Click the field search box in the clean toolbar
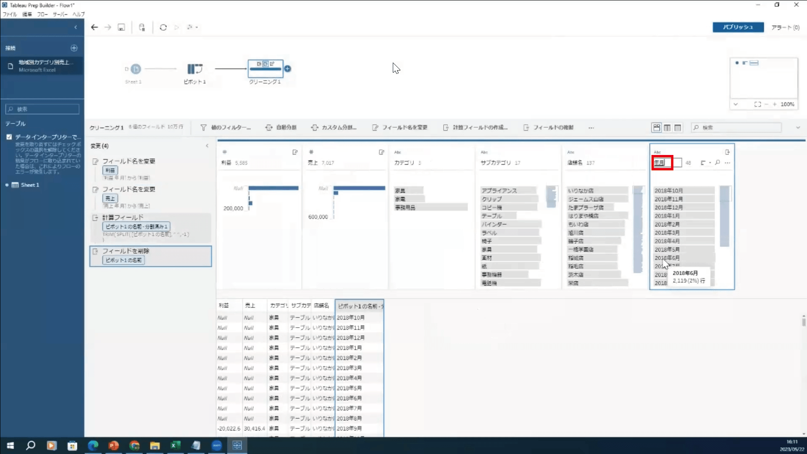807x454 pixels. (x=736, y=127)
